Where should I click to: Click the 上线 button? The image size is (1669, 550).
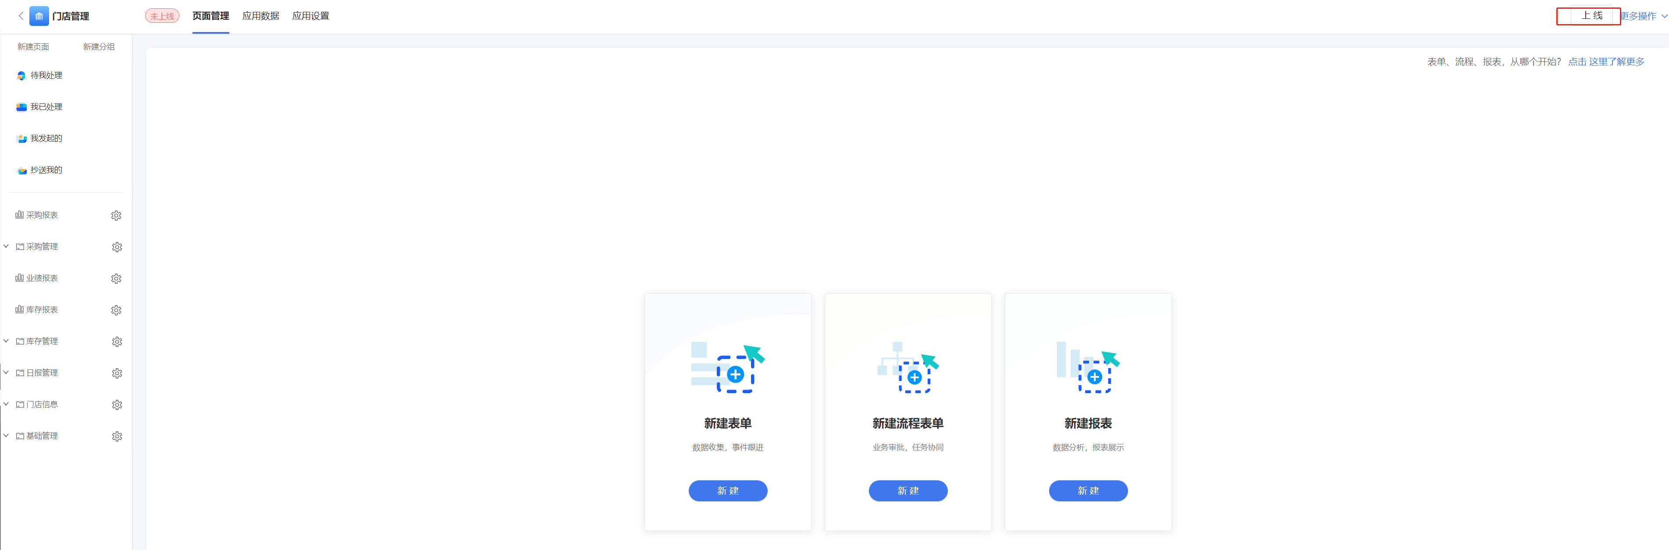(1591, 15)
